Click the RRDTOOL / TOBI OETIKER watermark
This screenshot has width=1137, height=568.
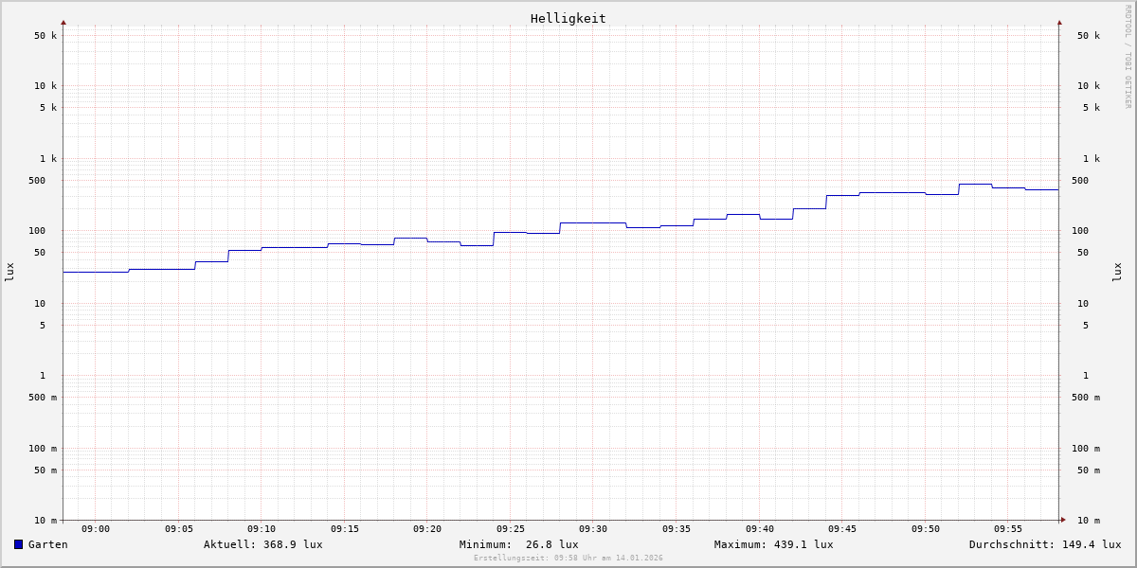1128,57
